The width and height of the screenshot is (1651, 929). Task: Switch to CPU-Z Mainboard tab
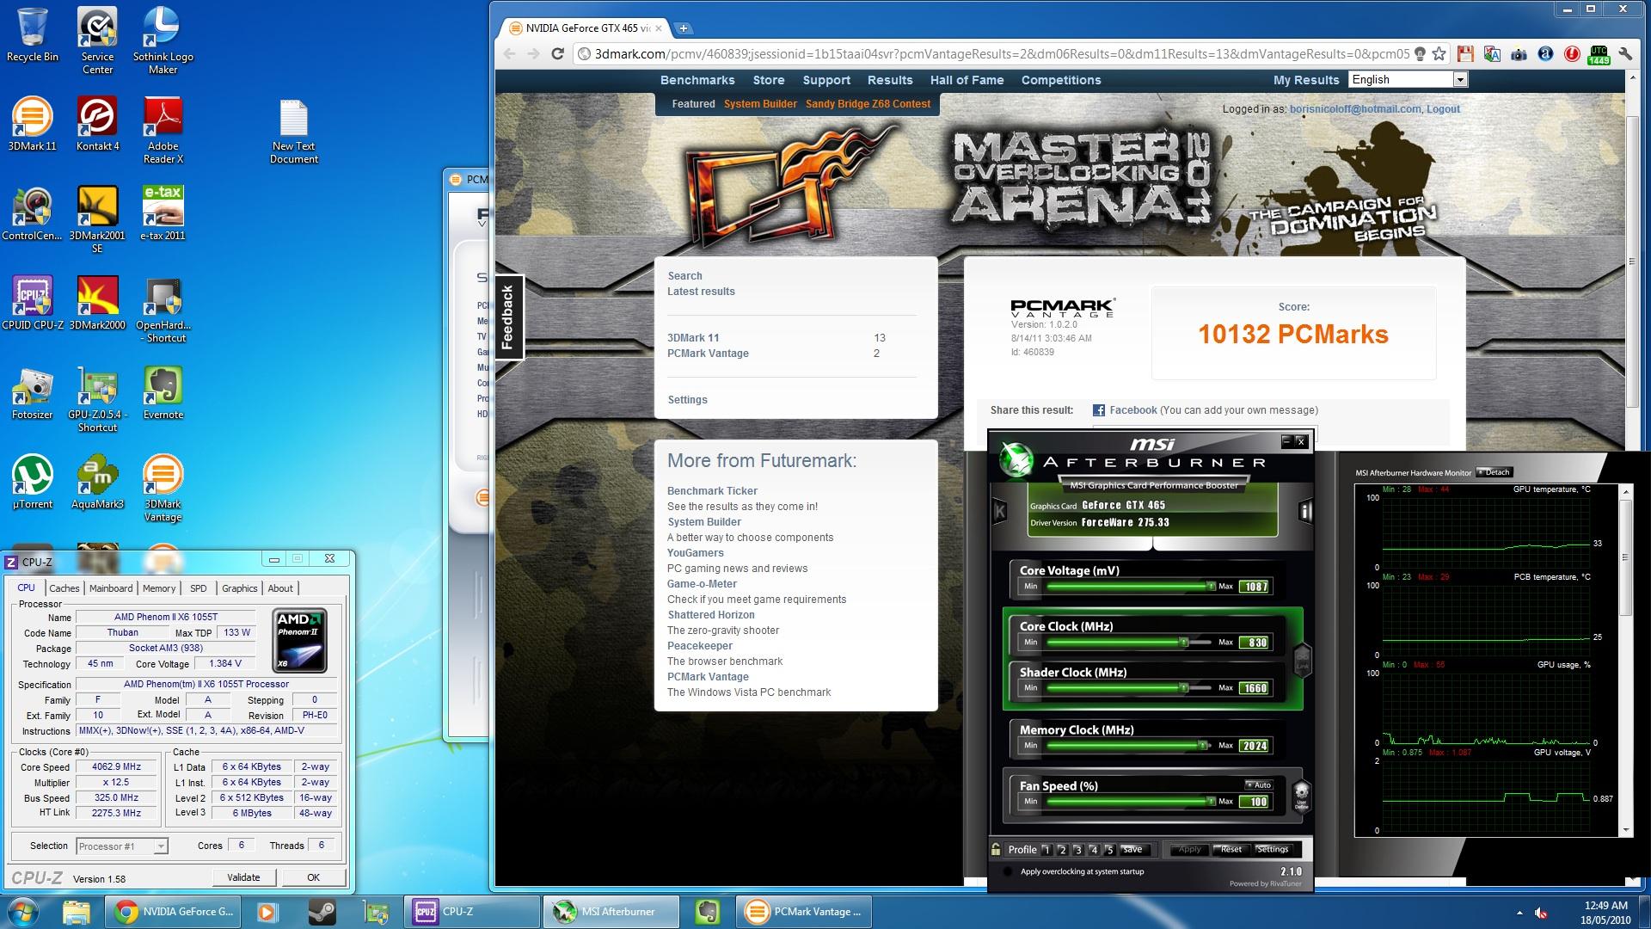click(111, 588)
